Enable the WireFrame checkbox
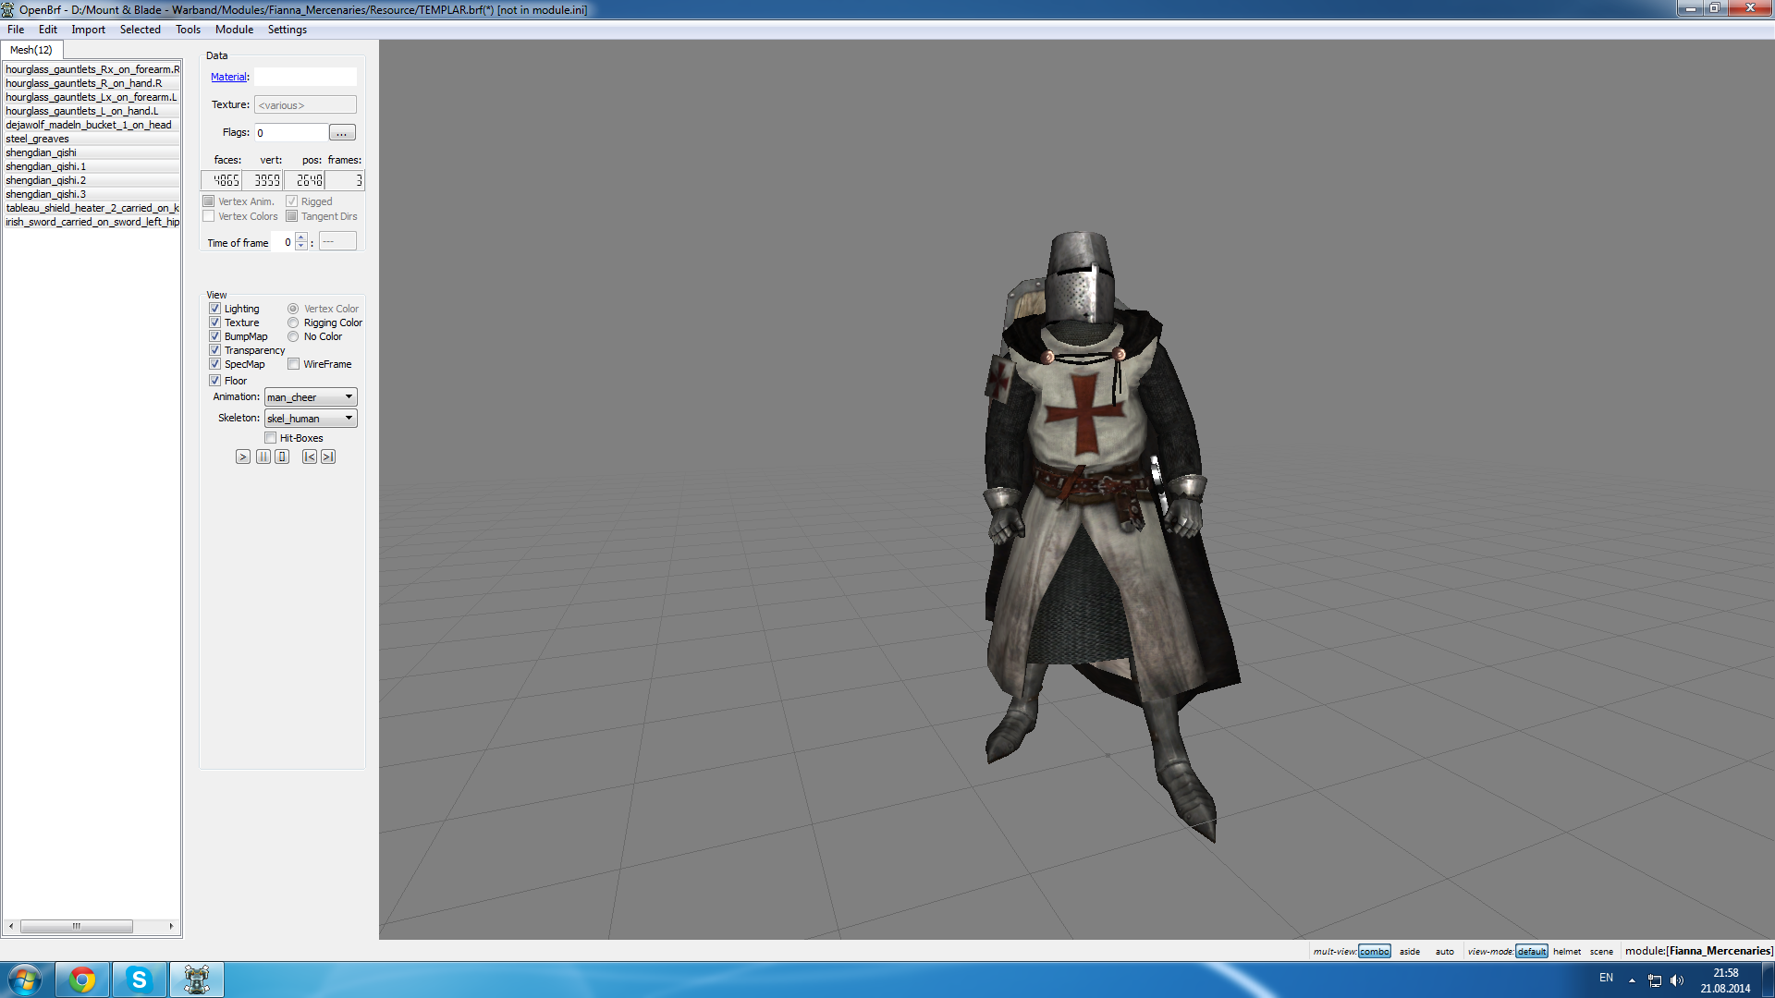 point(293,364)
